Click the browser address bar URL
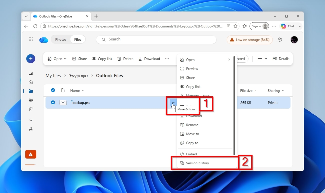325x193 pixels. 135,26
